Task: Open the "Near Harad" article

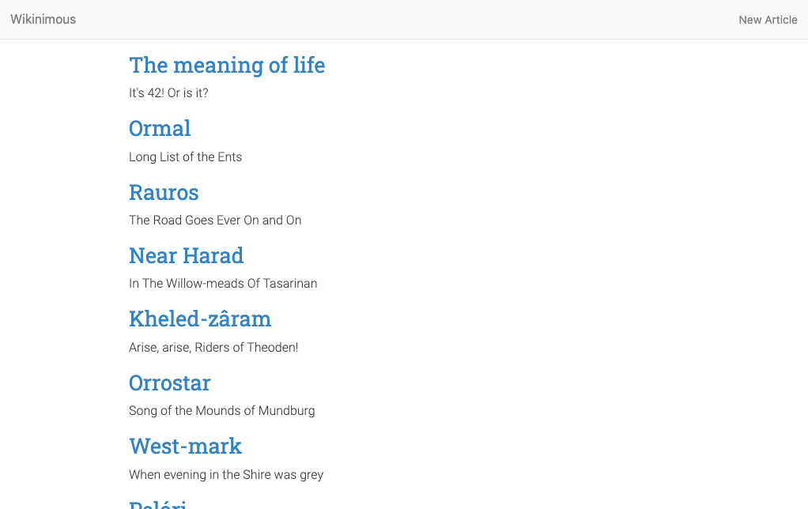Action: [186, 256]
